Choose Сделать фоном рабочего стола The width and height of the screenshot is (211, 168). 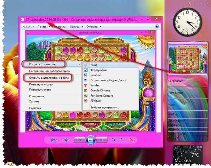[52, 71]
